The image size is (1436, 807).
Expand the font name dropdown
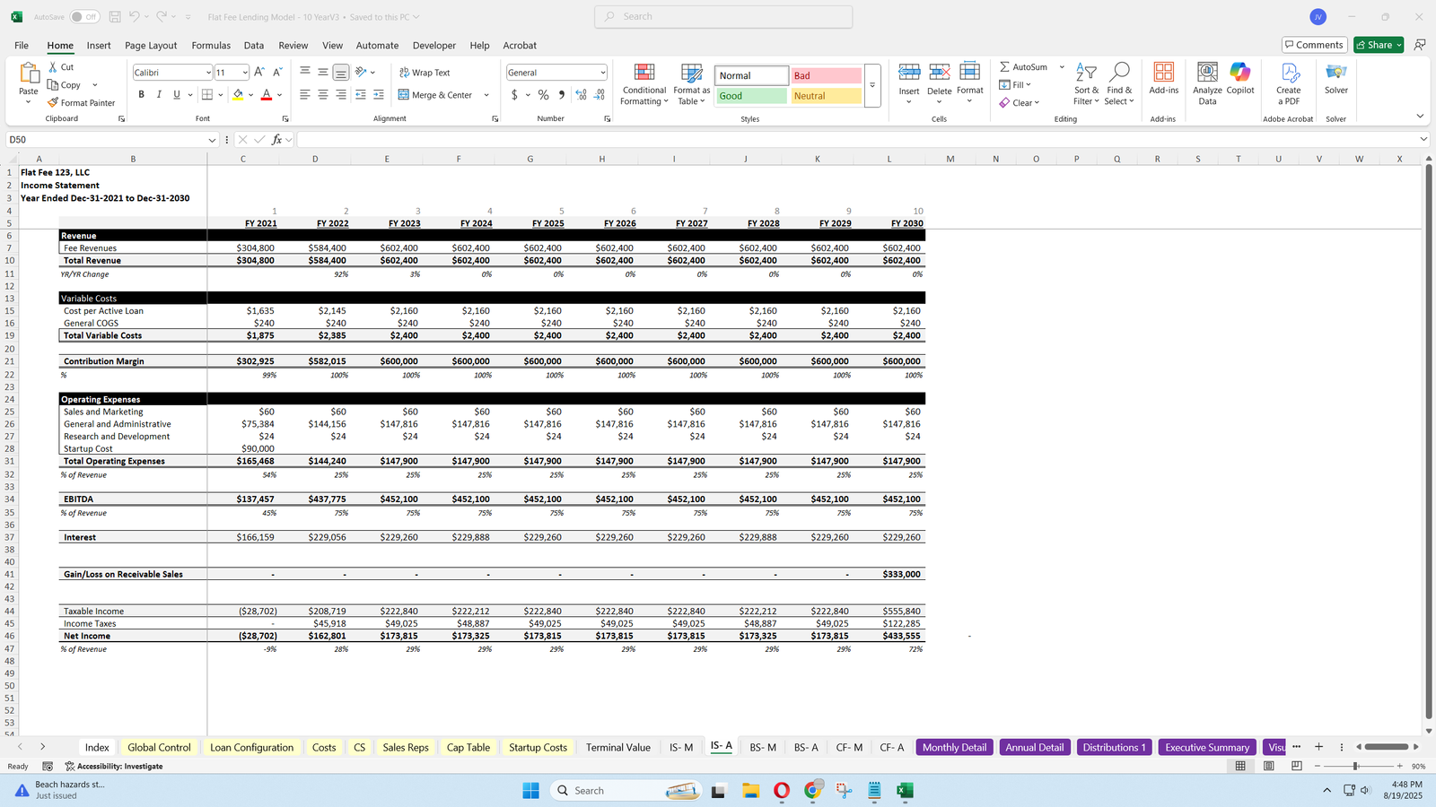pyautogui.click(x=208, y=73)
